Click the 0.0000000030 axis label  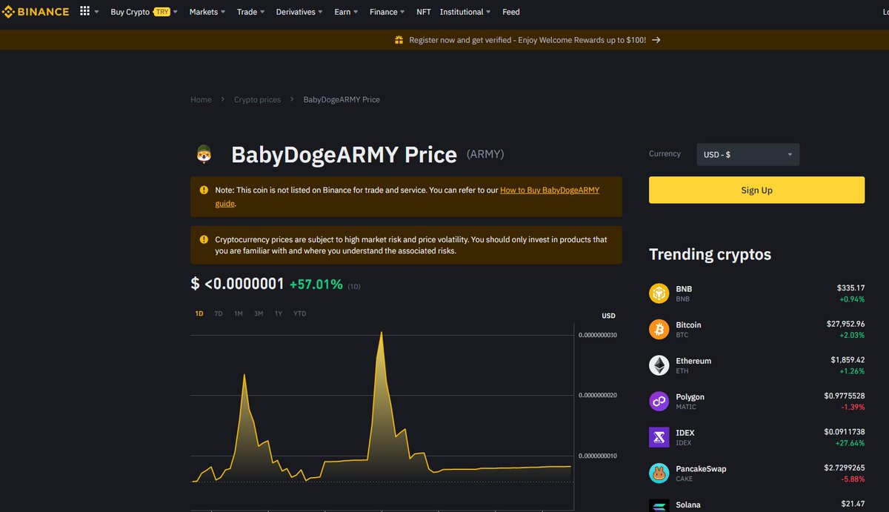tap(598, 335)
